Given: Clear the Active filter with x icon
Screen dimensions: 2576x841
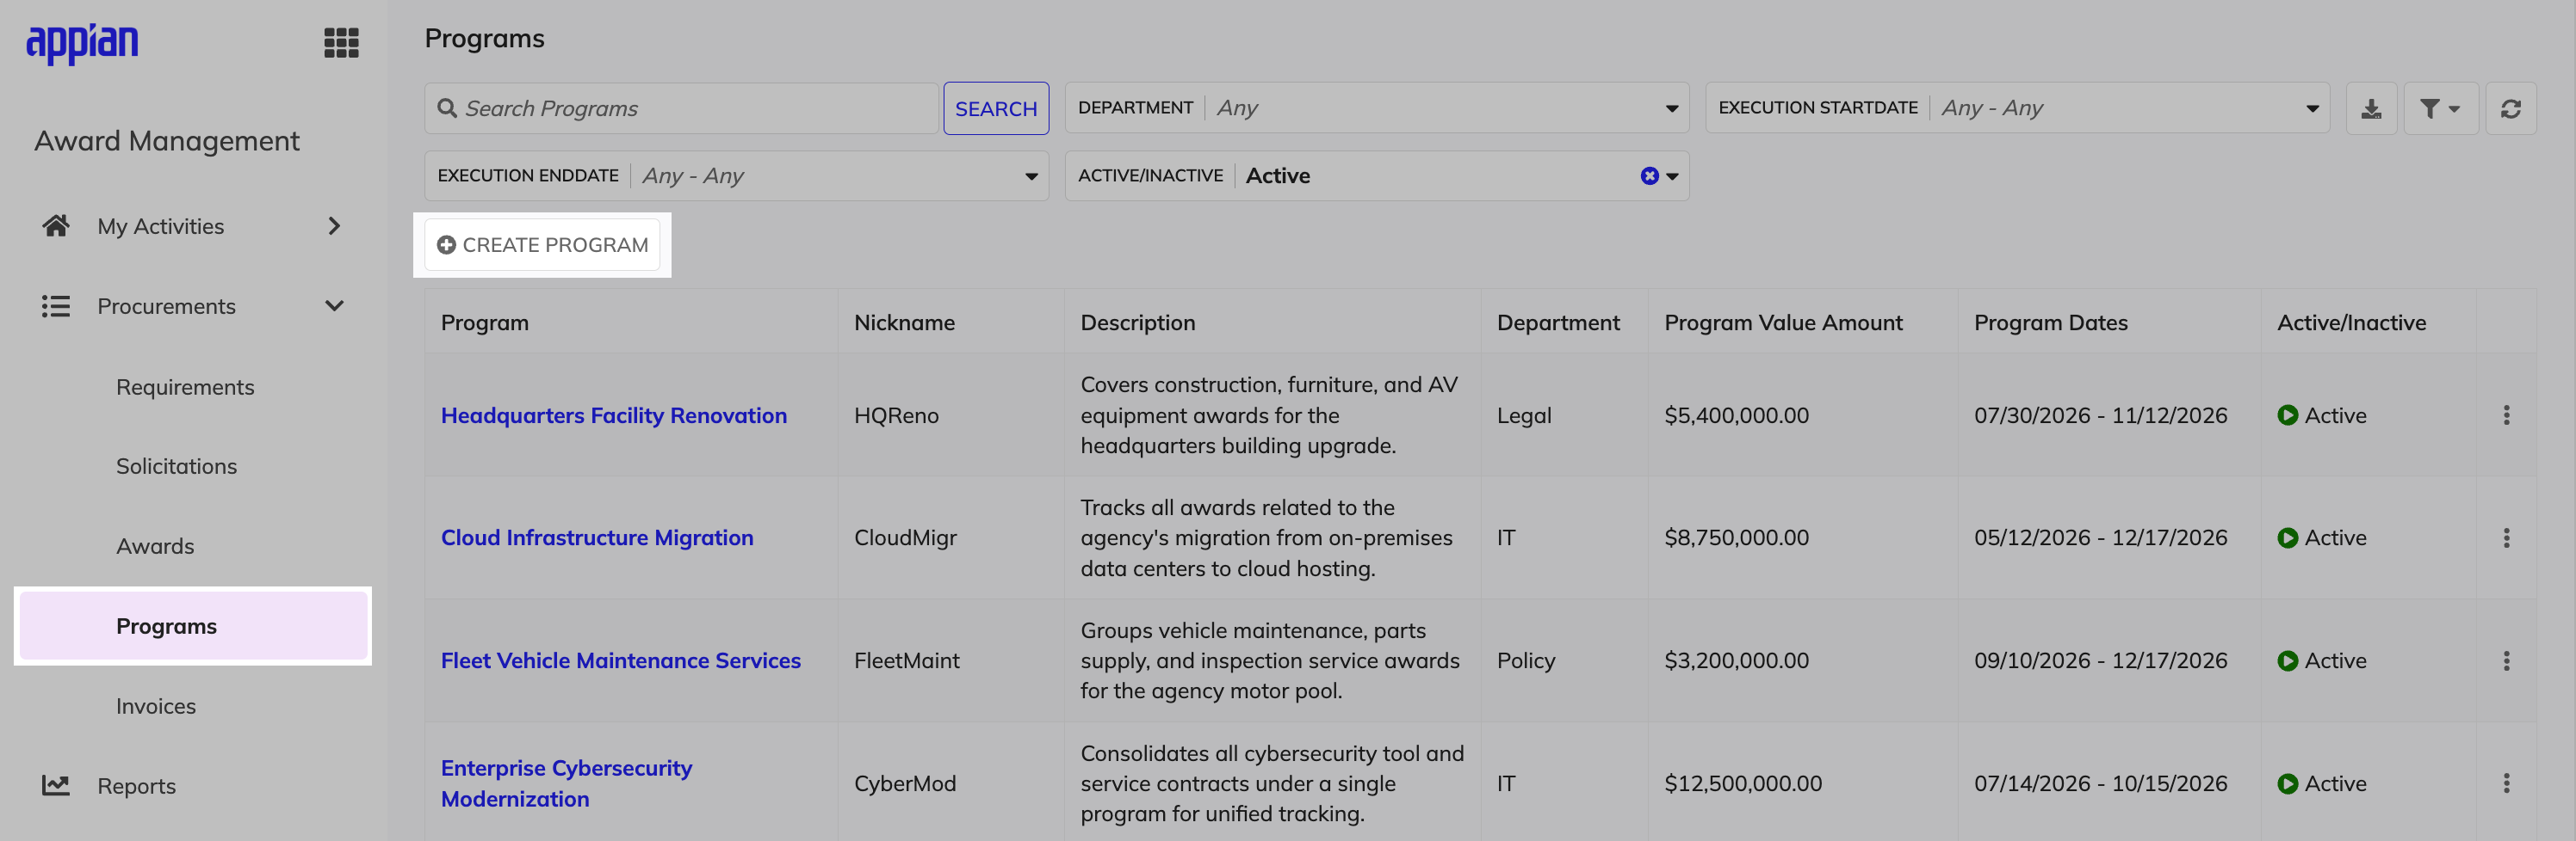Looking at the screenshot, I should [x=1649, y=175].
